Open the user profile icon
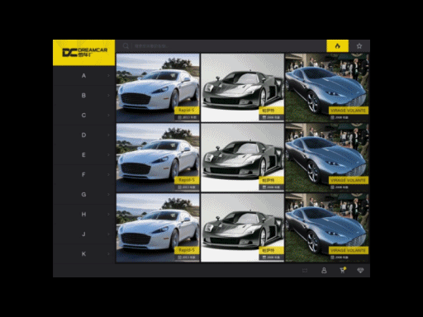Screen dimensions: 423x317 click(324, 271)
